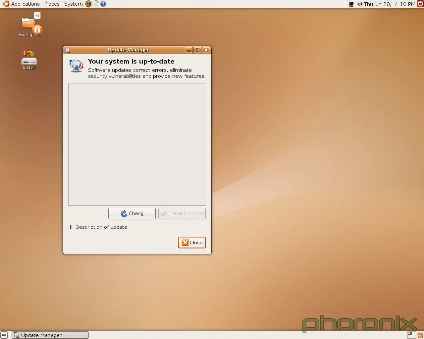Open the Install icon on desktop

(x=29, y=60)
